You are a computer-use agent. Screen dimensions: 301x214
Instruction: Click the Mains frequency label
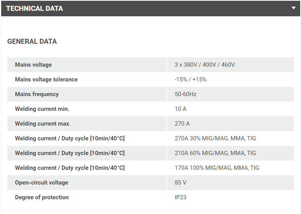click(x=37, y=94)
